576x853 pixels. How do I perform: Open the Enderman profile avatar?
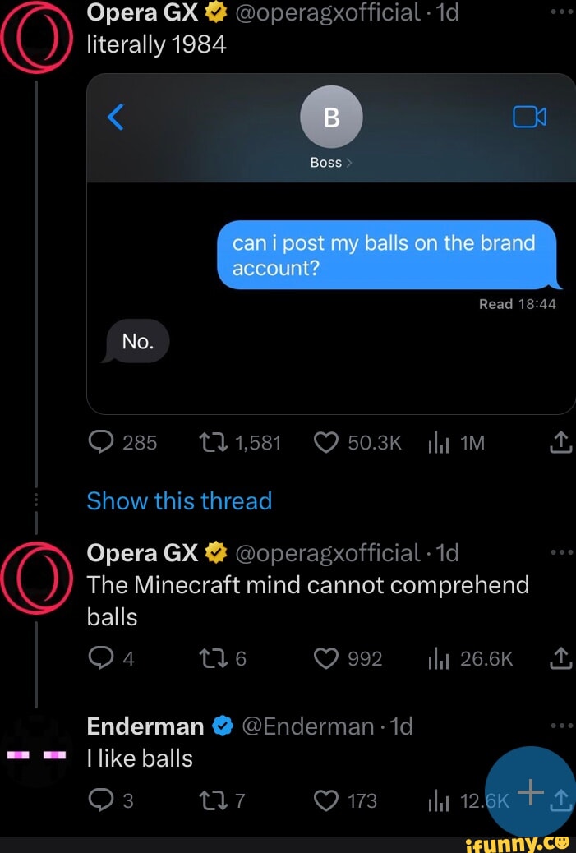[36, 753]
